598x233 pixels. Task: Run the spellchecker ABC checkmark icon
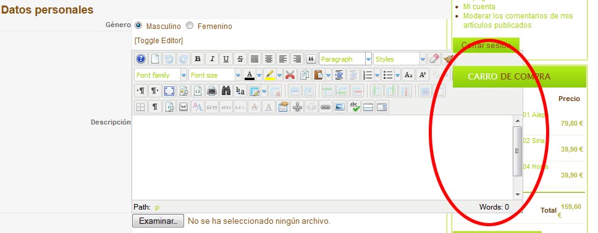pos(354,107)
